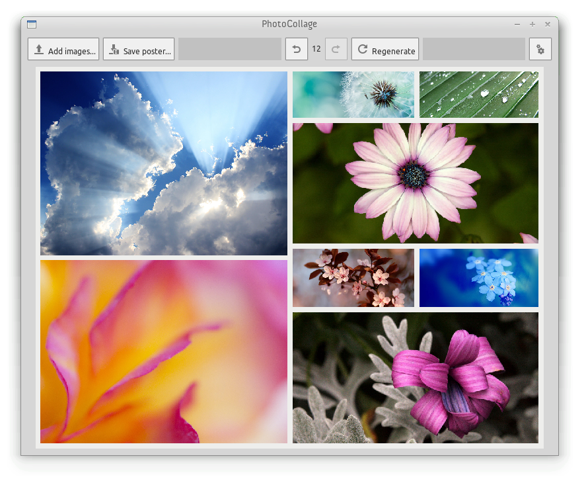Click the upload icon on Add images button
The width and height of the screenshot is (586, 481).
(x=38, y=48)
